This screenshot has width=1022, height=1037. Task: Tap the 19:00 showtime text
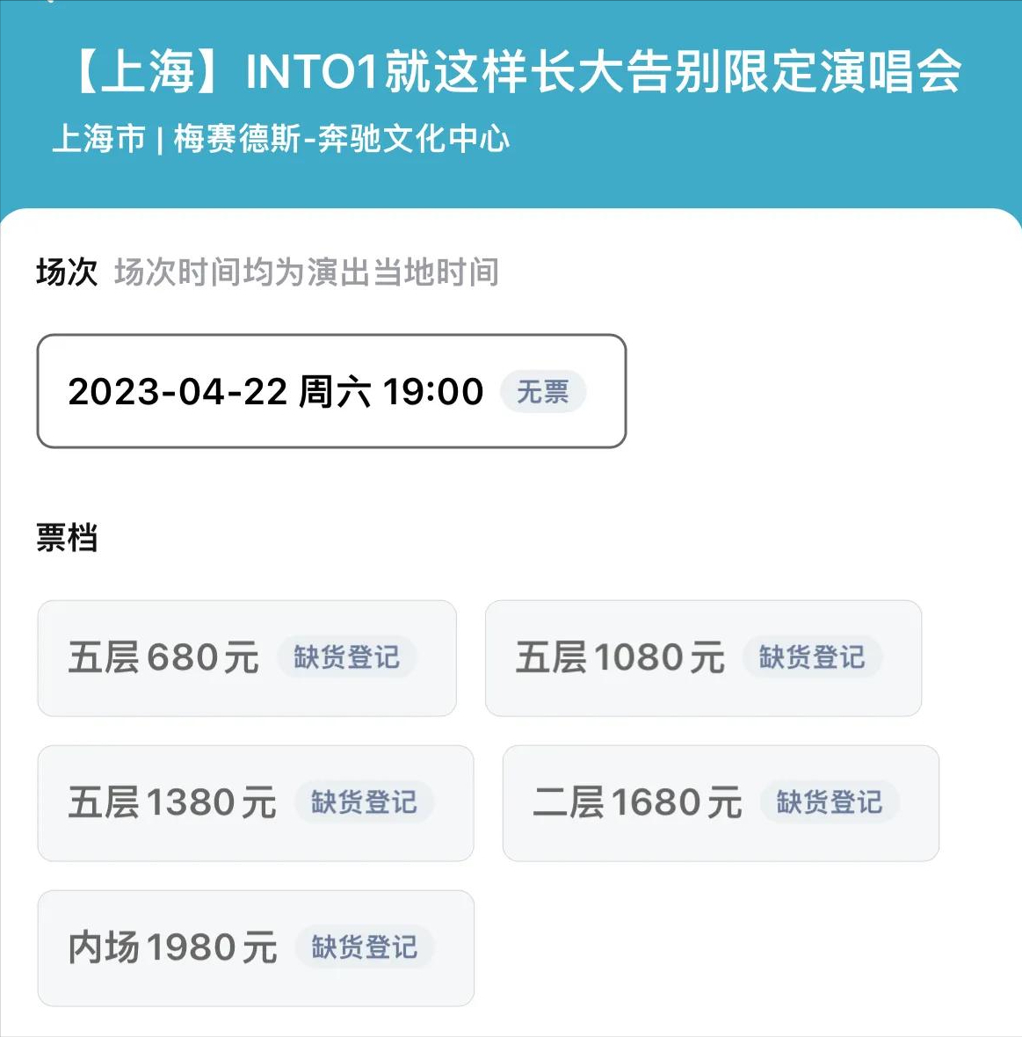432,391
